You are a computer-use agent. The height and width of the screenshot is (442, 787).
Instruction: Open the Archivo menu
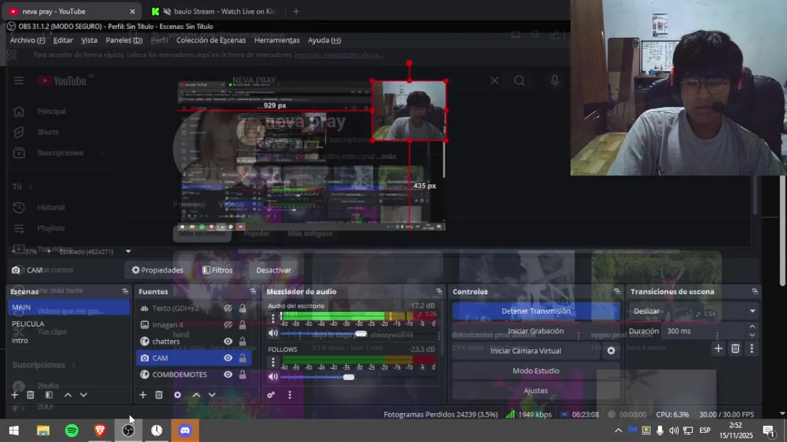pyautogui.click(x=28, y=40)
